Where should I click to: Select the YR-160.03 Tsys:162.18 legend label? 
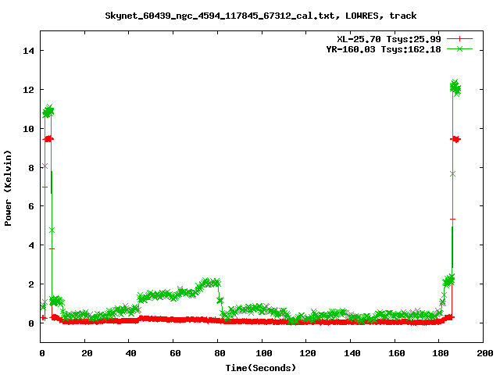coord(384,49)
